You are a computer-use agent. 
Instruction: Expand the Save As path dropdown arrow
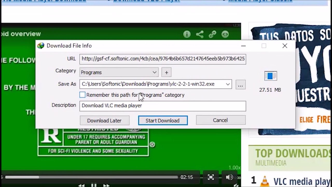(x=228, y=84)
